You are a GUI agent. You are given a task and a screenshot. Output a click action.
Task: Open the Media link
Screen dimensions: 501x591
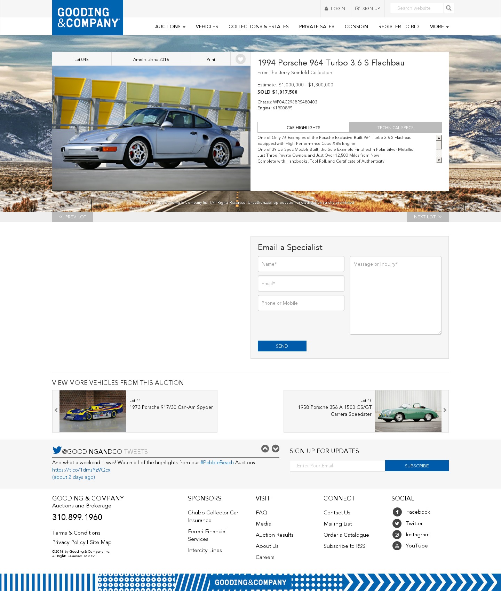(263, 524)
